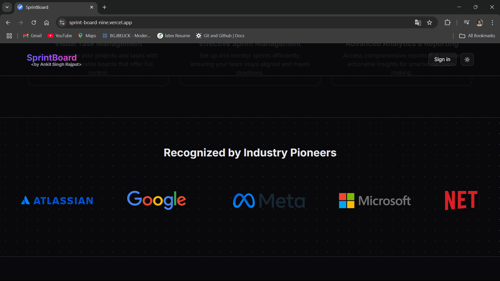
Task: Open the Extensions puzzle icon
Action: pyautogui.click(x=447, y=23)
